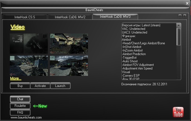Click the tab strip left arrow

pos(180,16)
